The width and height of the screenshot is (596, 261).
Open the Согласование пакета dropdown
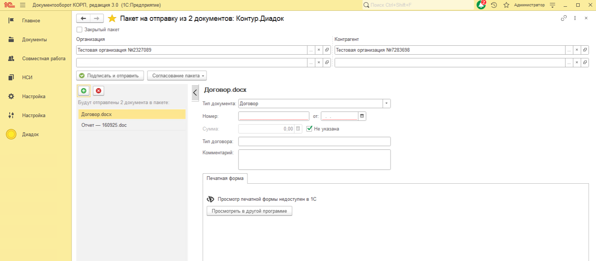177,75
